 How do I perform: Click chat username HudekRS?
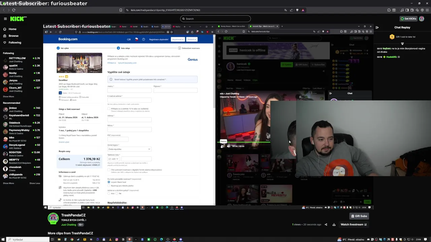(391, 57)
